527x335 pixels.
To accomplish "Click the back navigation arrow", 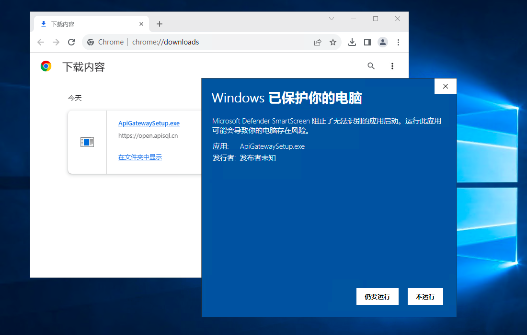I will pyautogui.click(x=41, y=42).
